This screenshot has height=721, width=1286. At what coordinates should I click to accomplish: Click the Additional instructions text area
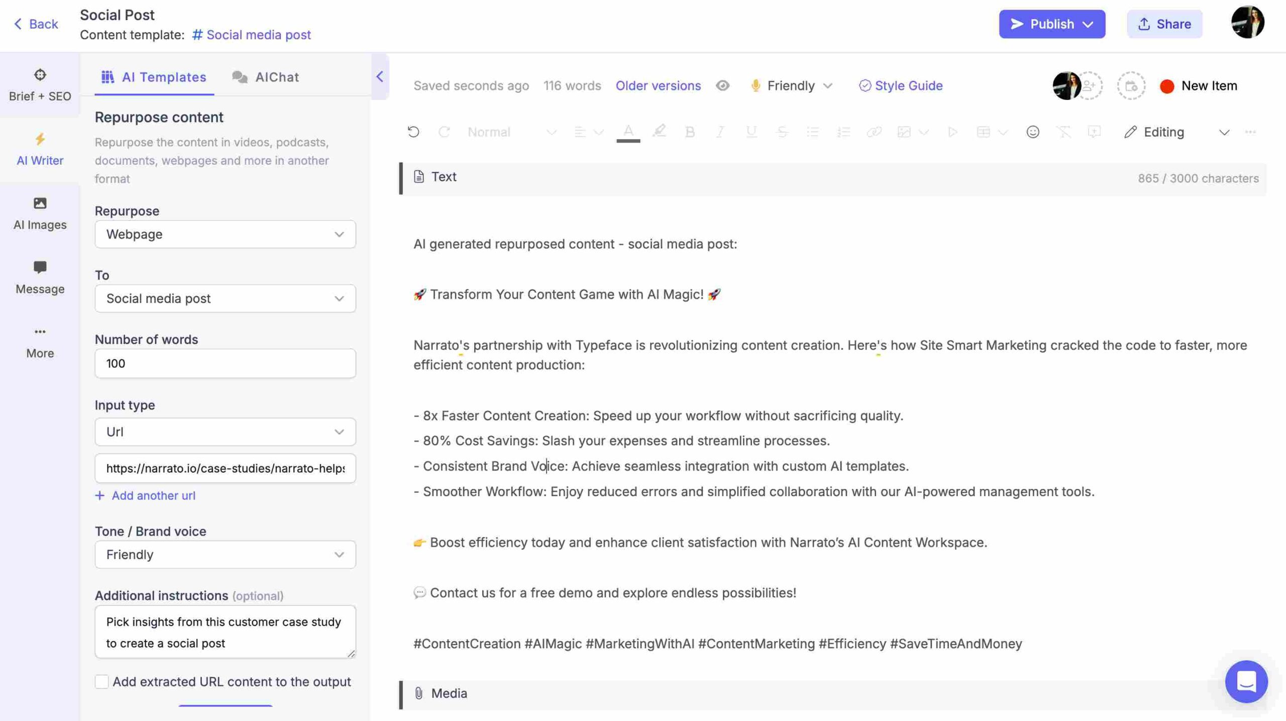point(225,632)
